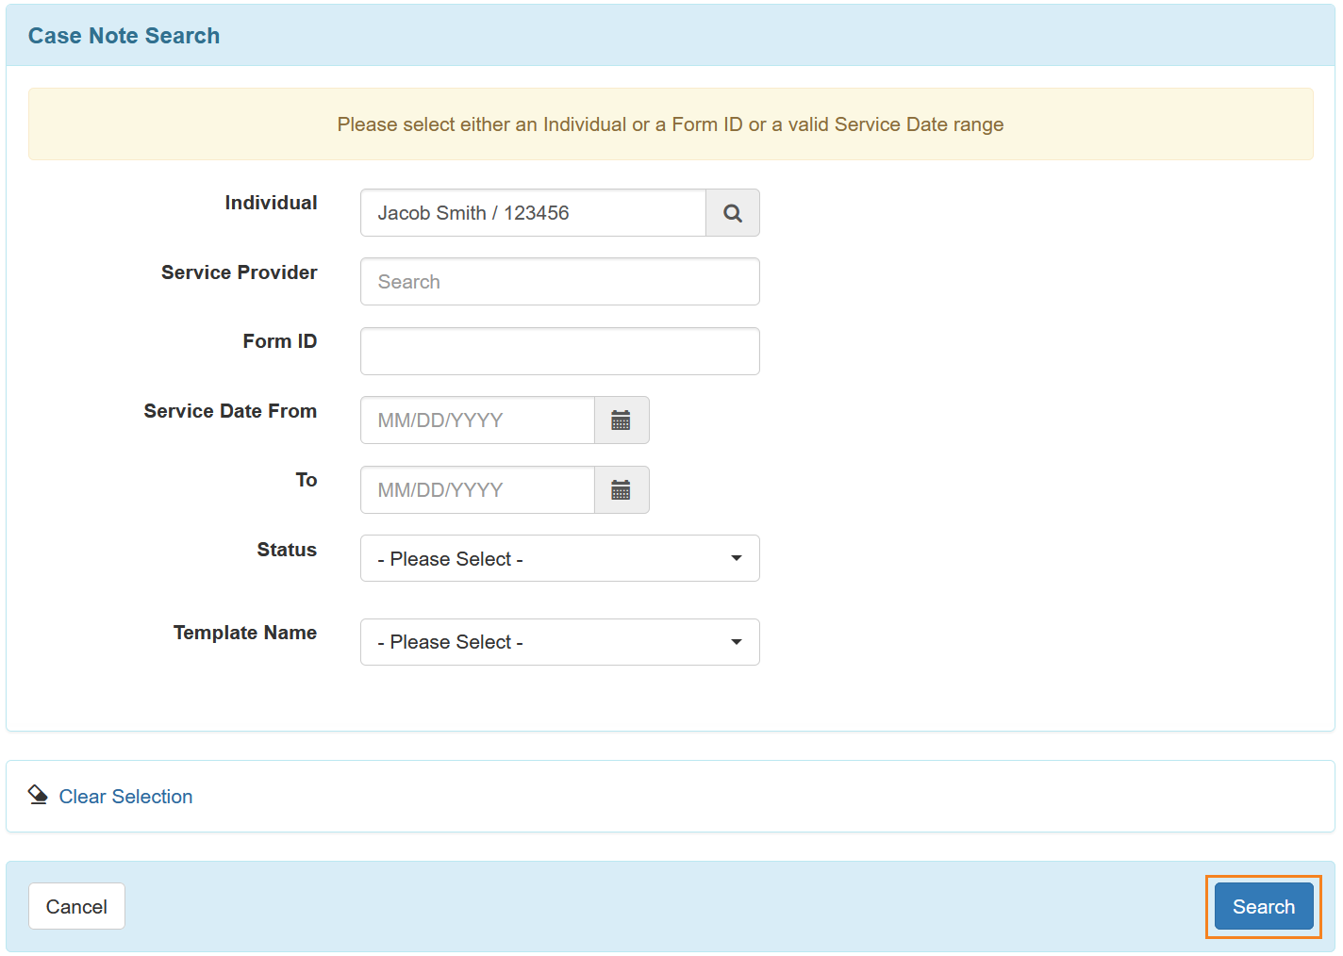Select the calendar icon in the From date field
This screenshot has height=956, width=1343.
(621, 420)
